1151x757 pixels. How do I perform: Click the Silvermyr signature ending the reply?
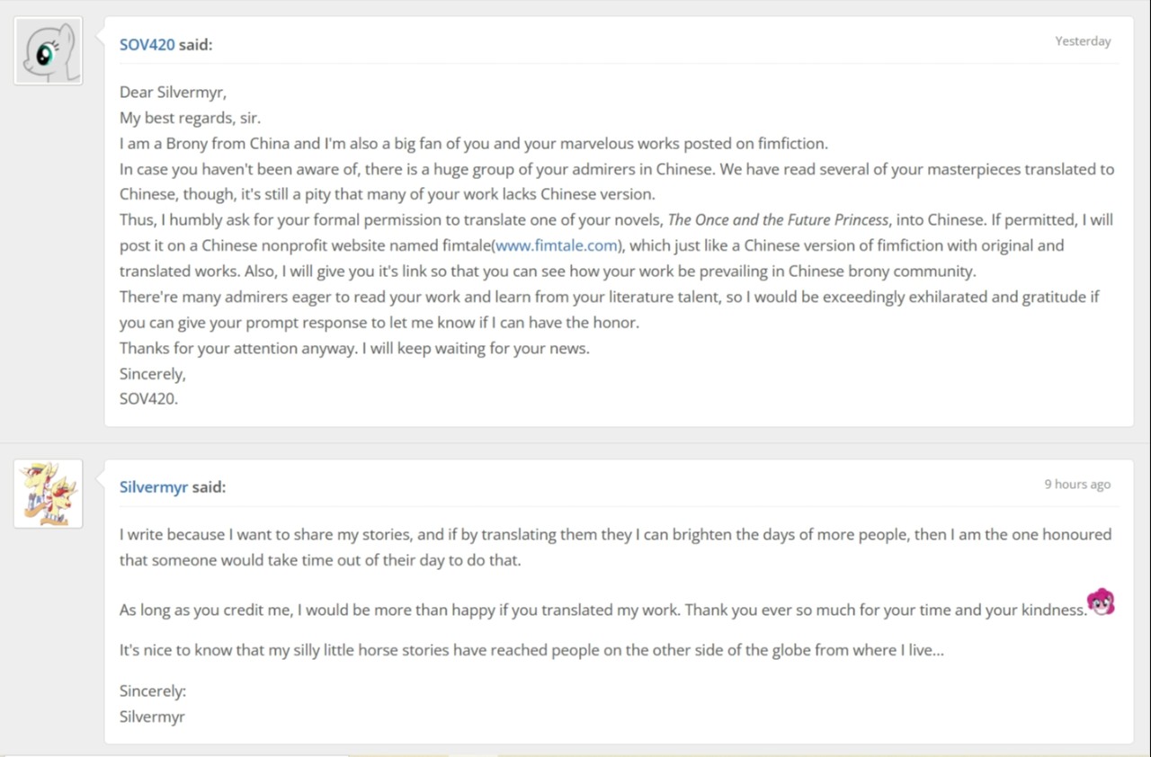152,717
